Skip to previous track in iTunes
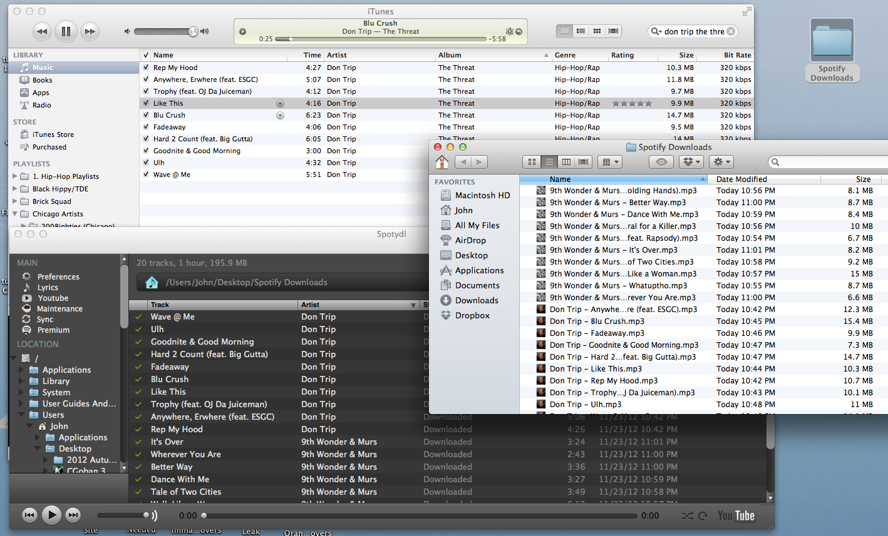This screenshot has height=536, width=888. 42,31
